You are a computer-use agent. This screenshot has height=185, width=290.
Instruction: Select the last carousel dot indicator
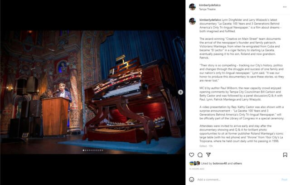102,150
